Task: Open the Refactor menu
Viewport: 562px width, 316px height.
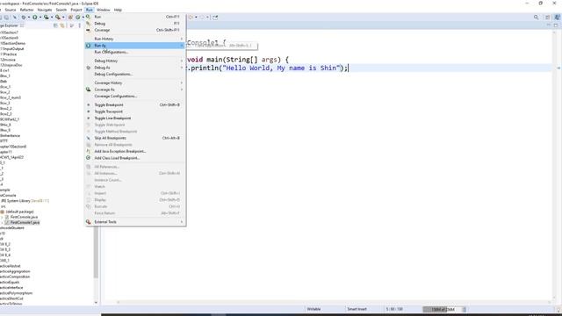Action: (26, 10)
